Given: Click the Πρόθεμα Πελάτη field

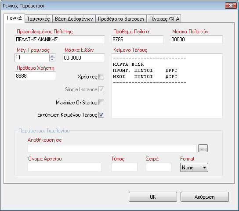Looking at the screenshot, I should click(x=137, y=39).
